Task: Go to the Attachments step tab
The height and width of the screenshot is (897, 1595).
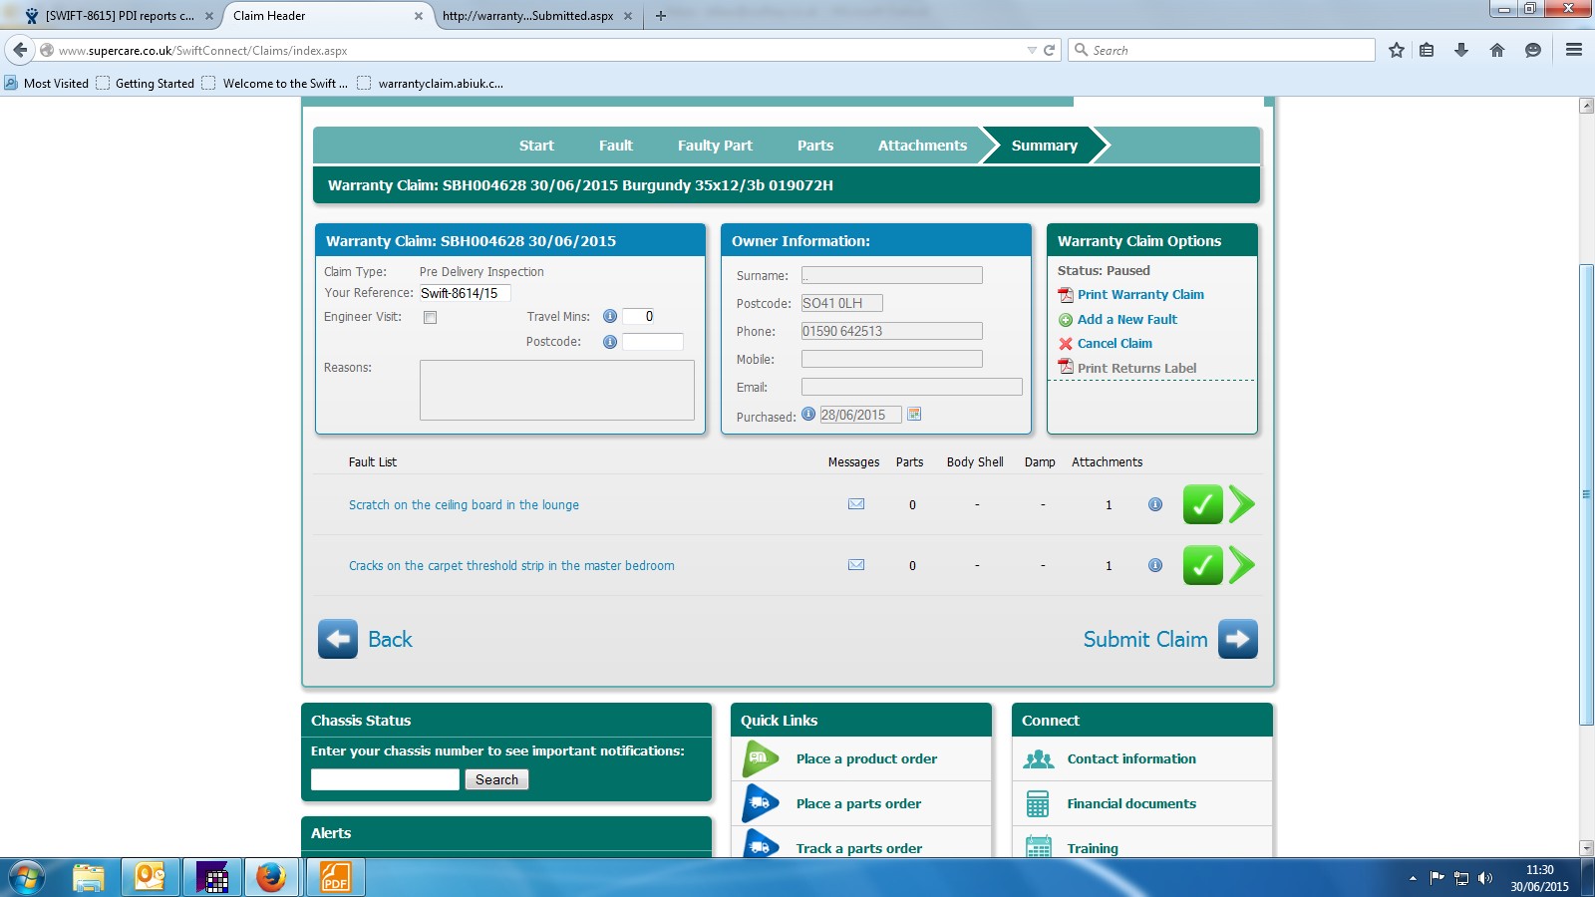Action: point(922,146)
